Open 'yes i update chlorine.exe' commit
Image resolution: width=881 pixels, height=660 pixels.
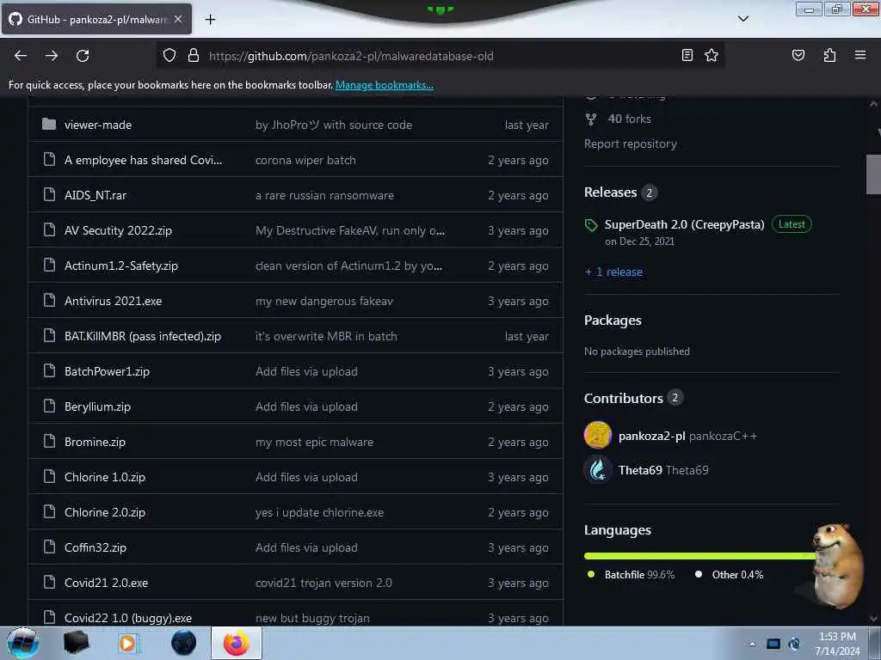pyautogui.click(x=320, y=512)
